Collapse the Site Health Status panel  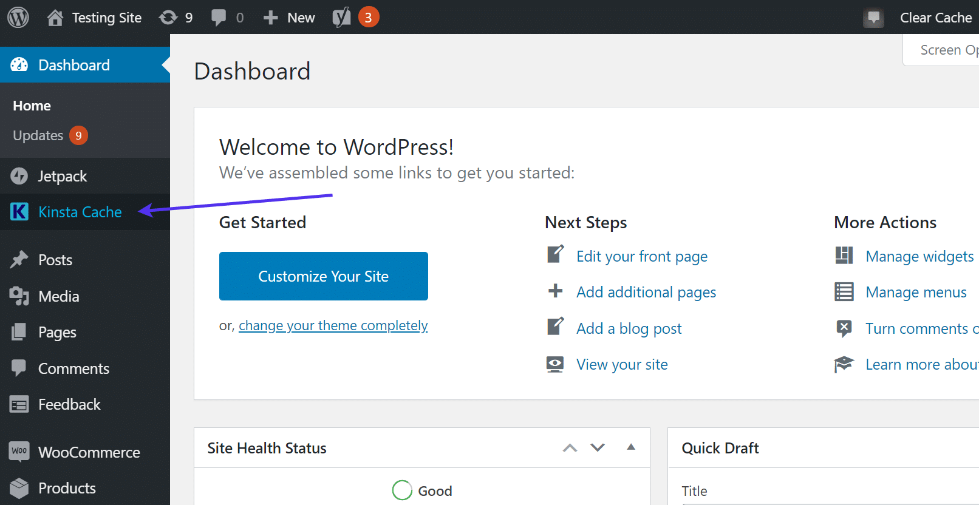[x=631, y=447]
